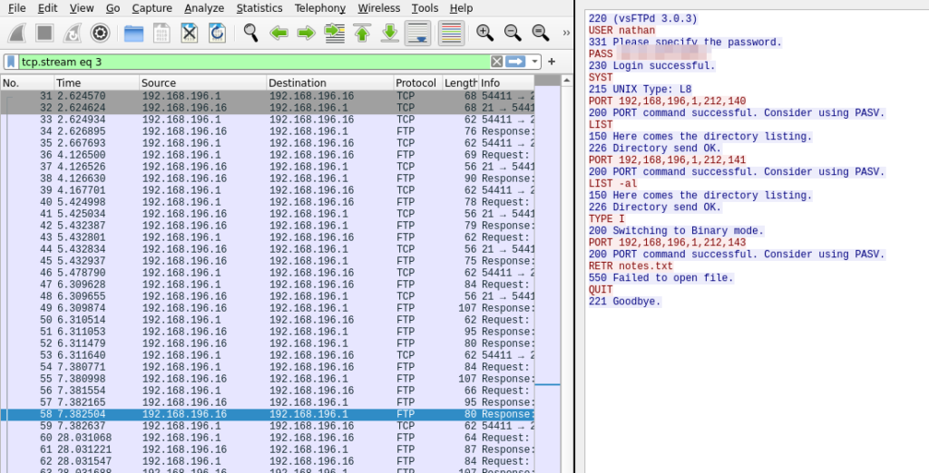
Task: Click '221 Goodbye.' line in stream
Action: (624, 302)
